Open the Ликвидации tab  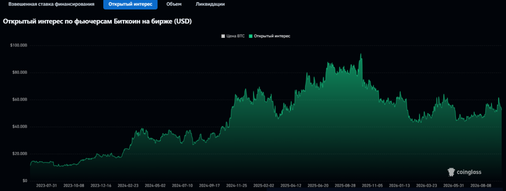(210, 5)
